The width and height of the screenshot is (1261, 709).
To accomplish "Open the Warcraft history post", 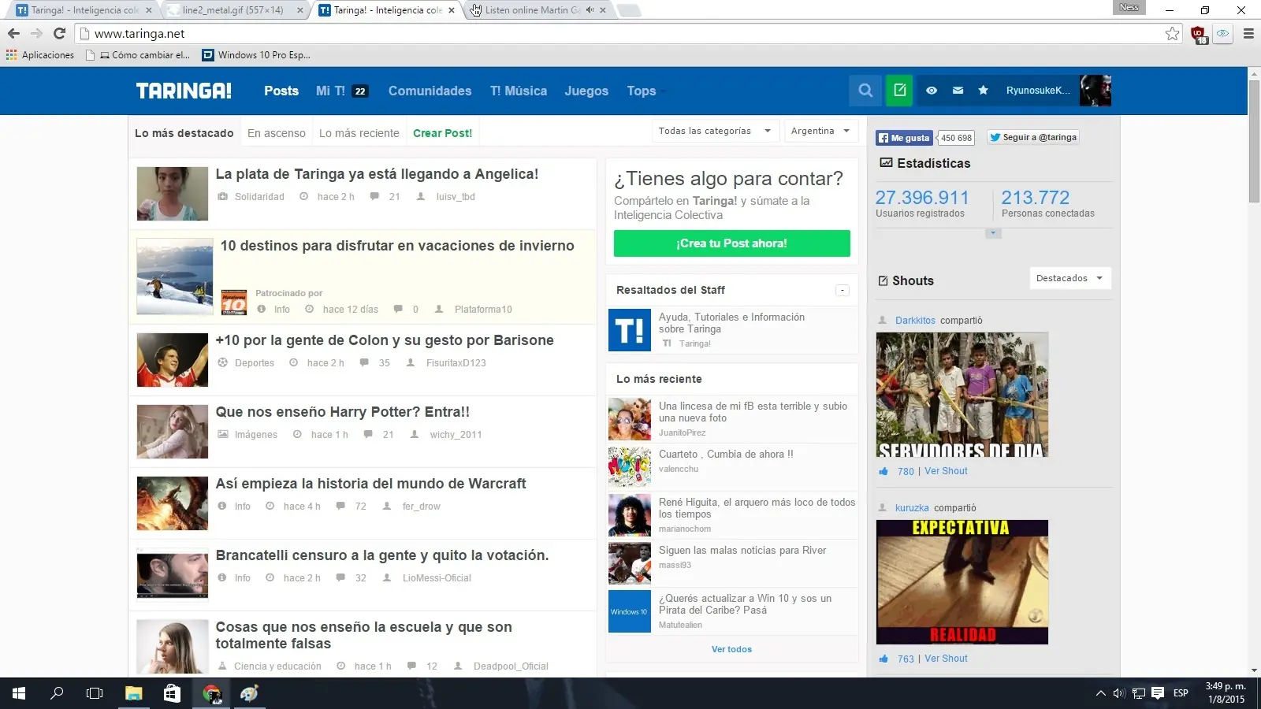I will point(371,484).
